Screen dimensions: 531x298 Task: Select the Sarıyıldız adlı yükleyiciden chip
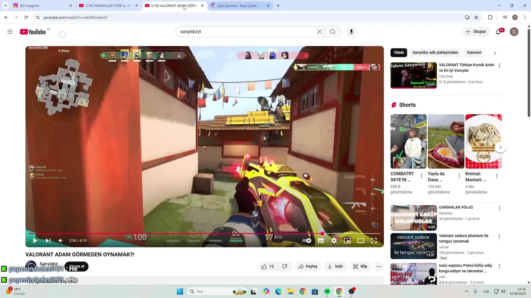click(x=435, y=53)
